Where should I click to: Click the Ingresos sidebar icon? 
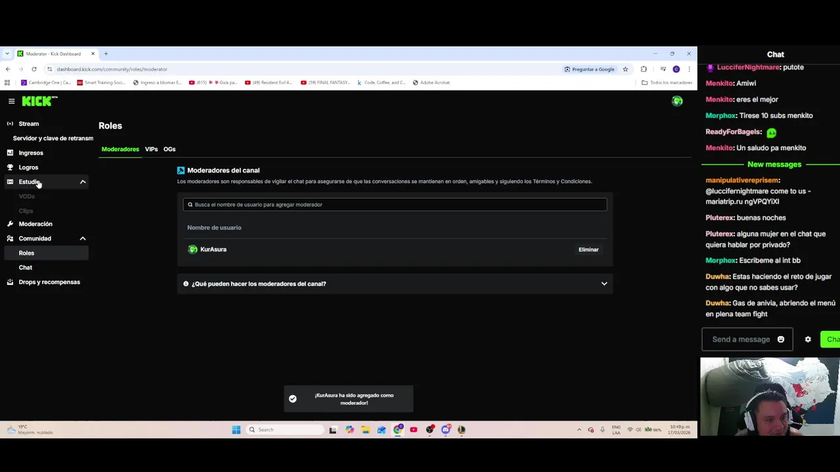(10, 153)
